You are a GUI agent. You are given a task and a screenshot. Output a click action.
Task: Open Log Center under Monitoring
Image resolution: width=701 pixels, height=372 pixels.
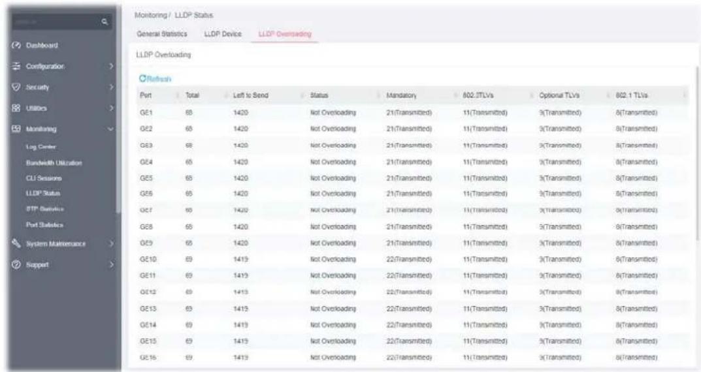pos(41,146)
